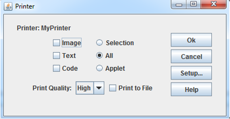
Task: Tick the Code checkbox
Action: coord(56,68)
